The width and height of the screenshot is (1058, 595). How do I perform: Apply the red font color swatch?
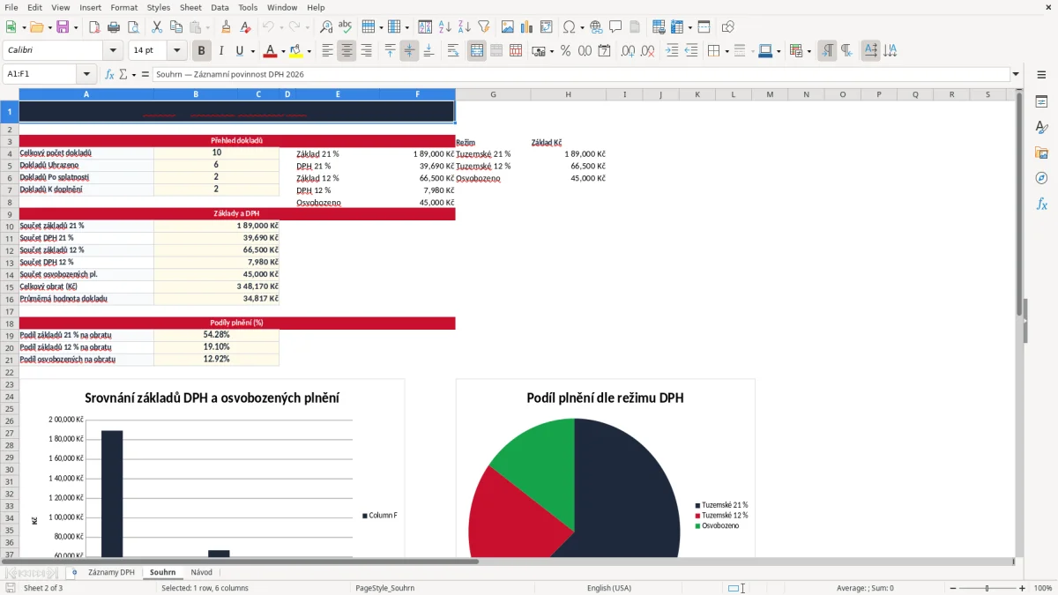(x=271, y=51)
